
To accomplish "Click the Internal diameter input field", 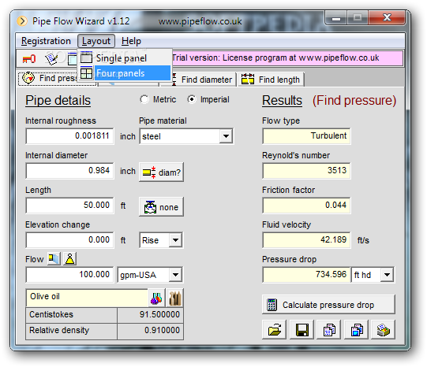I will 69,171.
